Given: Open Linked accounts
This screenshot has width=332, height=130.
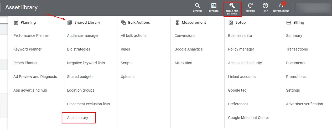Looking at the screenshot, I should tap(242, 77).
